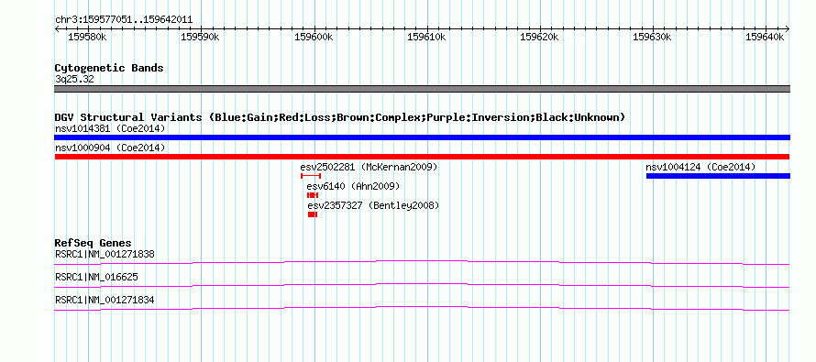Viewport: 816px width, 362px height.
Task: Click the 159580k ruler tick label
Action: coord(87,37)
